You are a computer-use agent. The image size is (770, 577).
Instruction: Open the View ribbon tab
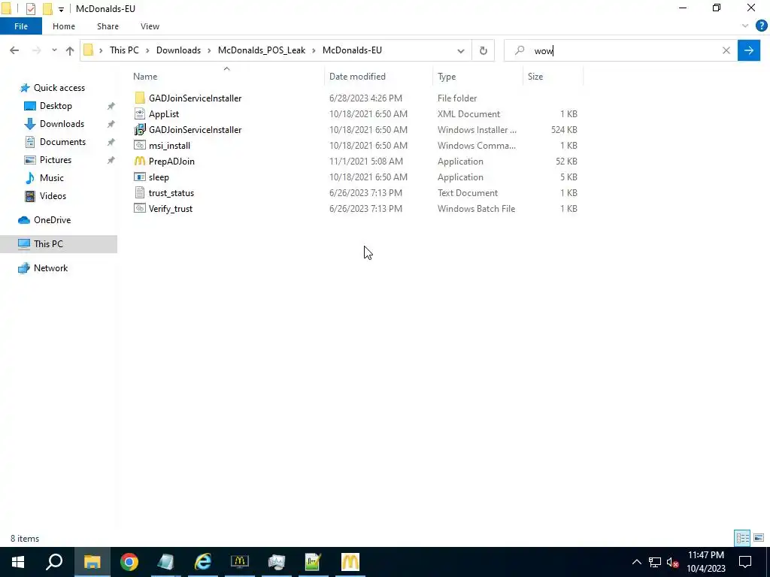150,26
